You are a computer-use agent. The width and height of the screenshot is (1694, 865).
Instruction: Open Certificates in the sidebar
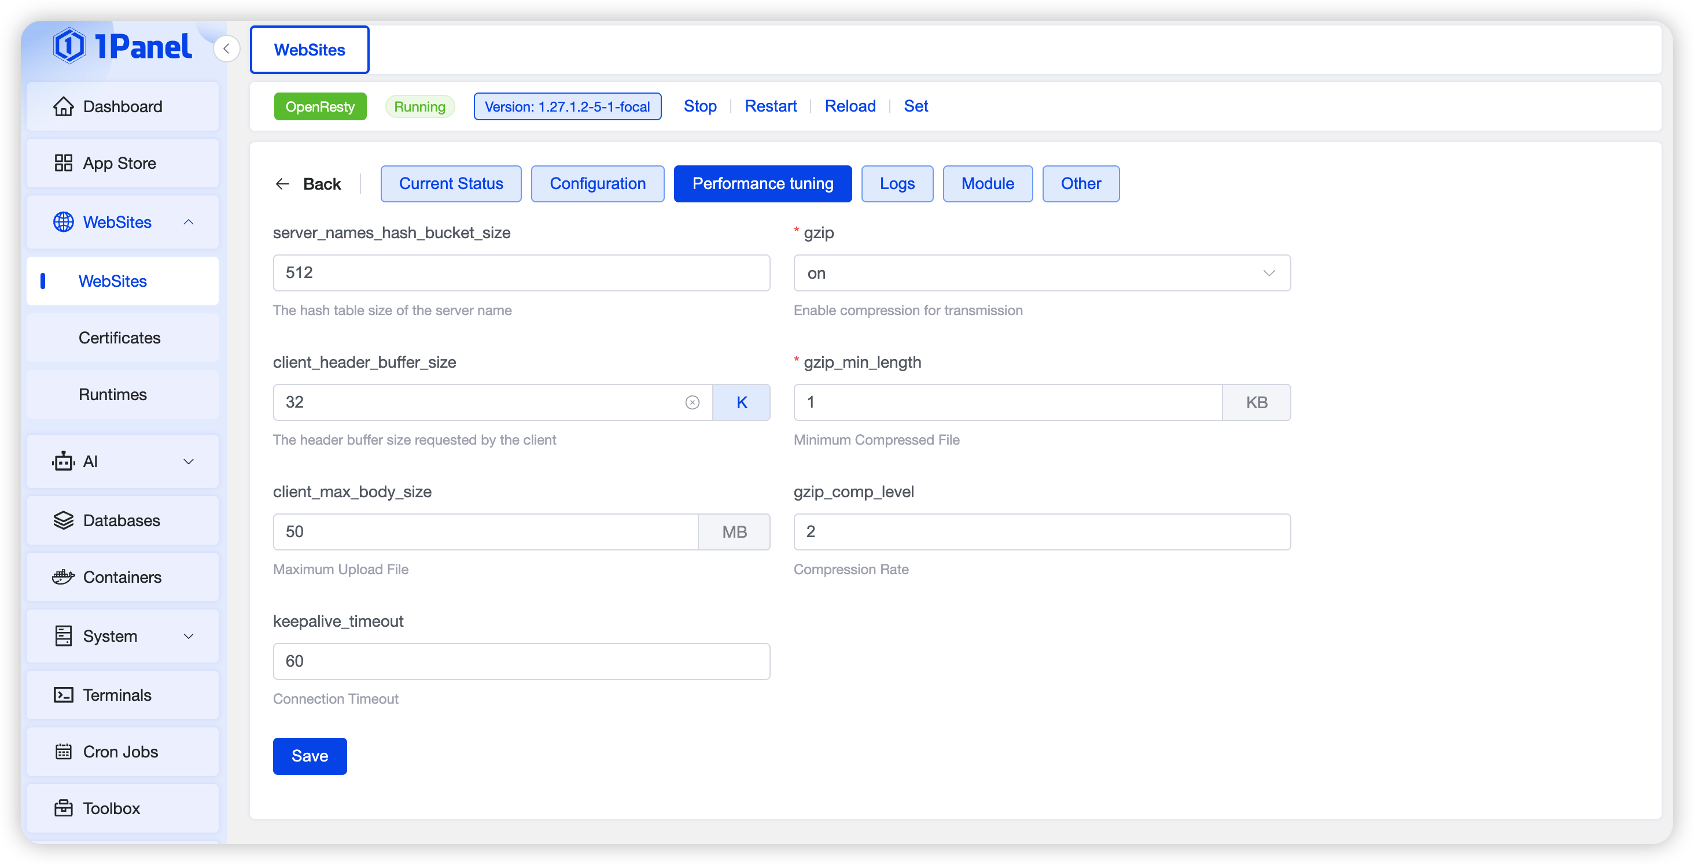[120, 338]
